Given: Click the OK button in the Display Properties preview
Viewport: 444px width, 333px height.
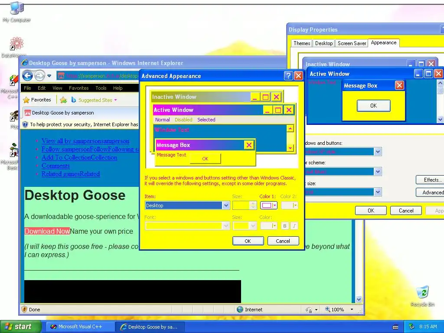Looking at the screenshot, I should tap(373, 106).
